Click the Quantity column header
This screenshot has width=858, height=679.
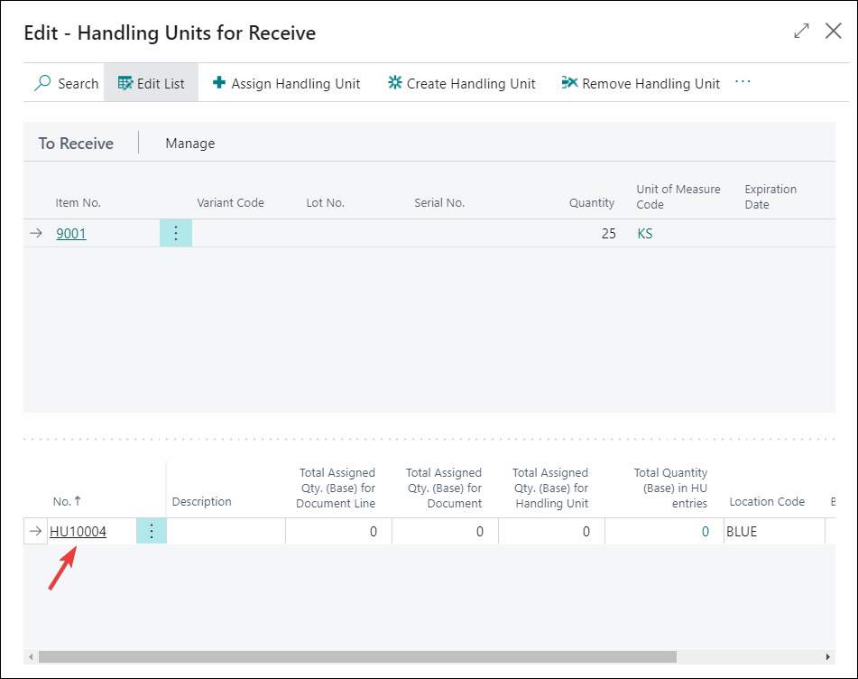coord(592,202)
